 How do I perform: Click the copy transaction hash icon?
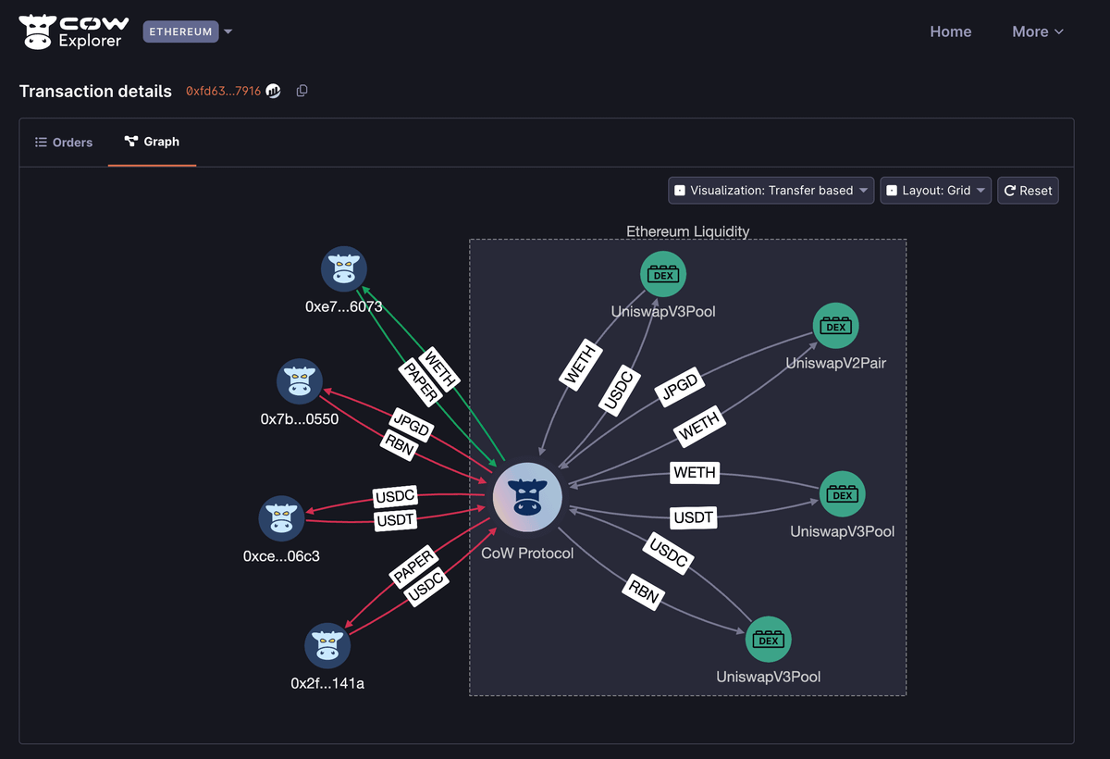(x=302, y=91)
